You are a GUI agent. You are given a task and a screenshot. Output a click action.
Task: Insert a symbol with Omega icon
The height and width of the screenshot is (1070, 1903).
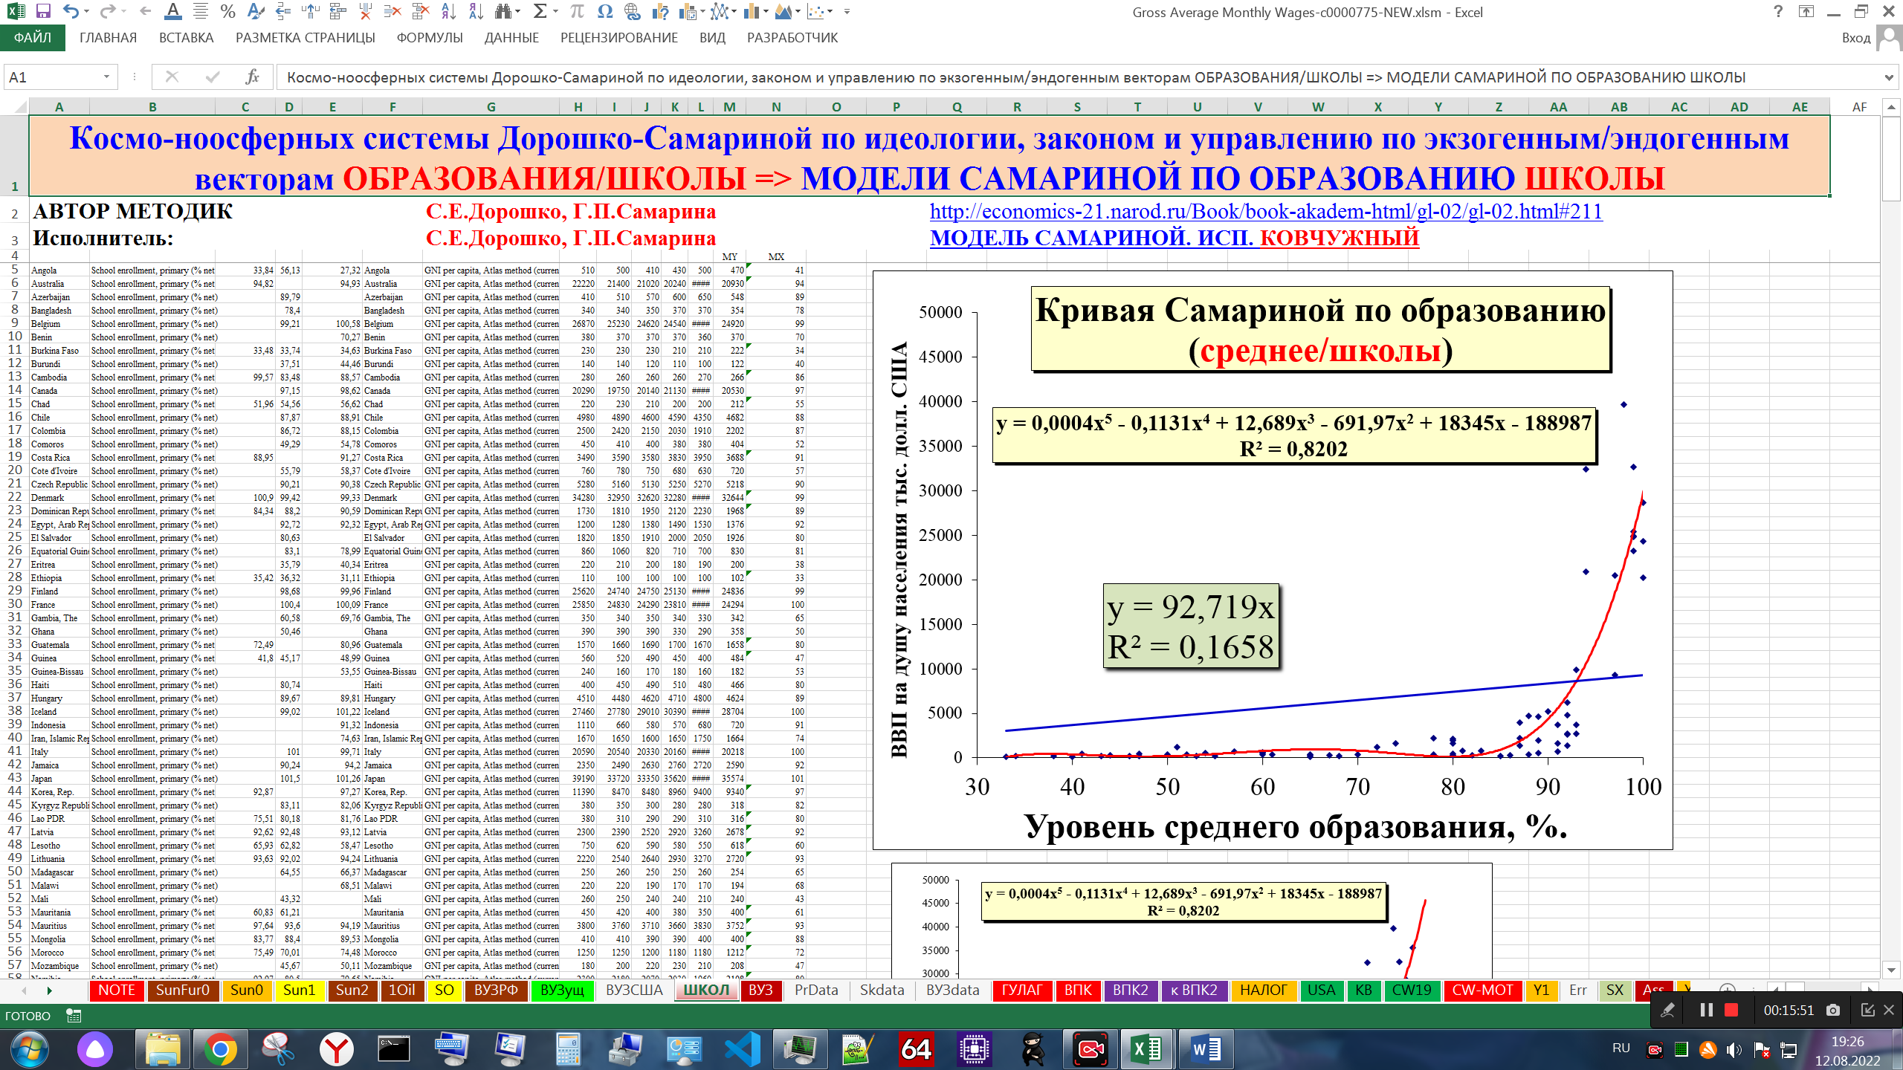(x=604, y=11)
